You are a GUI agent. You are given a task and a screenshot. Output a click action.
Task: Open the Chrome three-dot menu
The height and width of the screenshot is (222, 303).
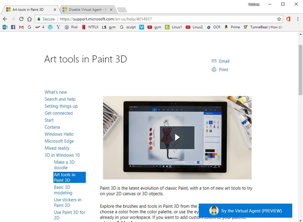pyautogui.click(x=298, y=19)
